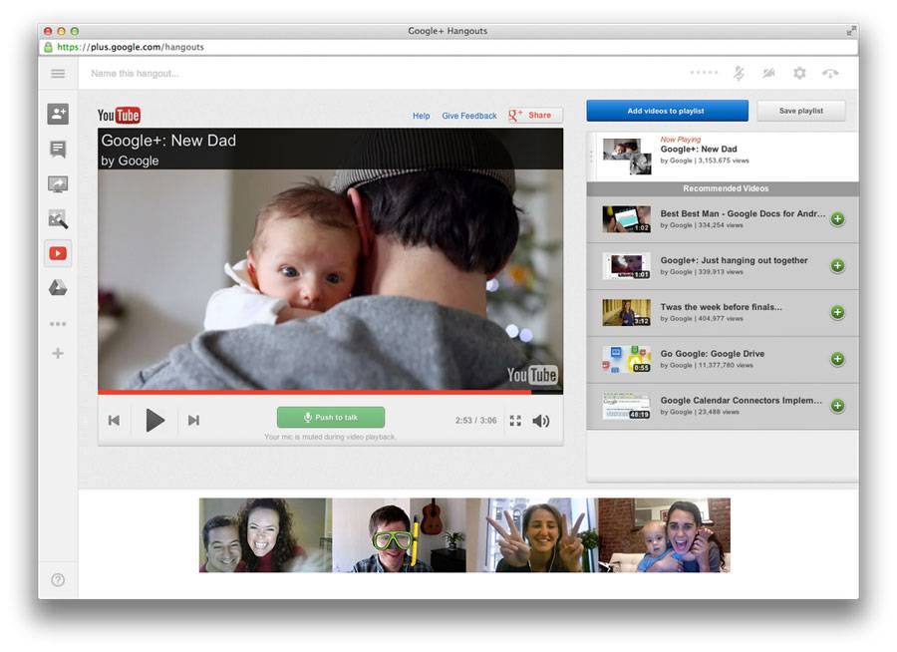The width and height of the screenshot is (897, 652).
Task: Open the chat icon in sidebar
Action: point(58,150)
